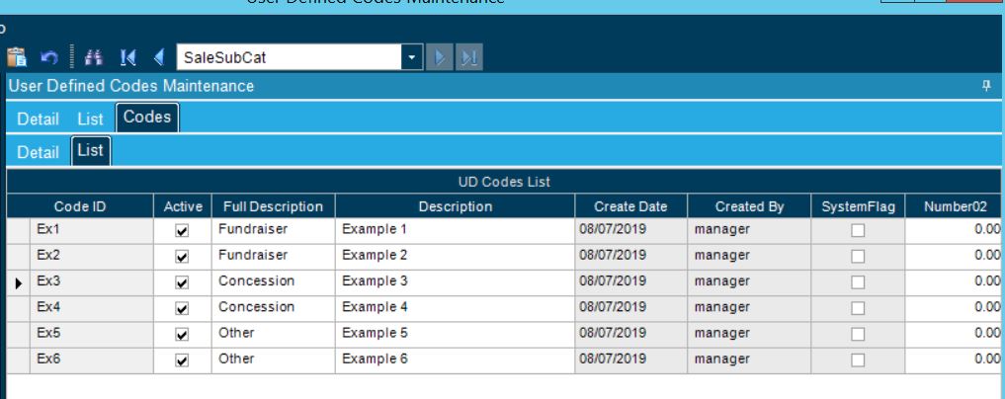Toggle SystemFlag checkbox for Ex4
The height and width of the screenshot is (399, 1005).
pos(858,309)
